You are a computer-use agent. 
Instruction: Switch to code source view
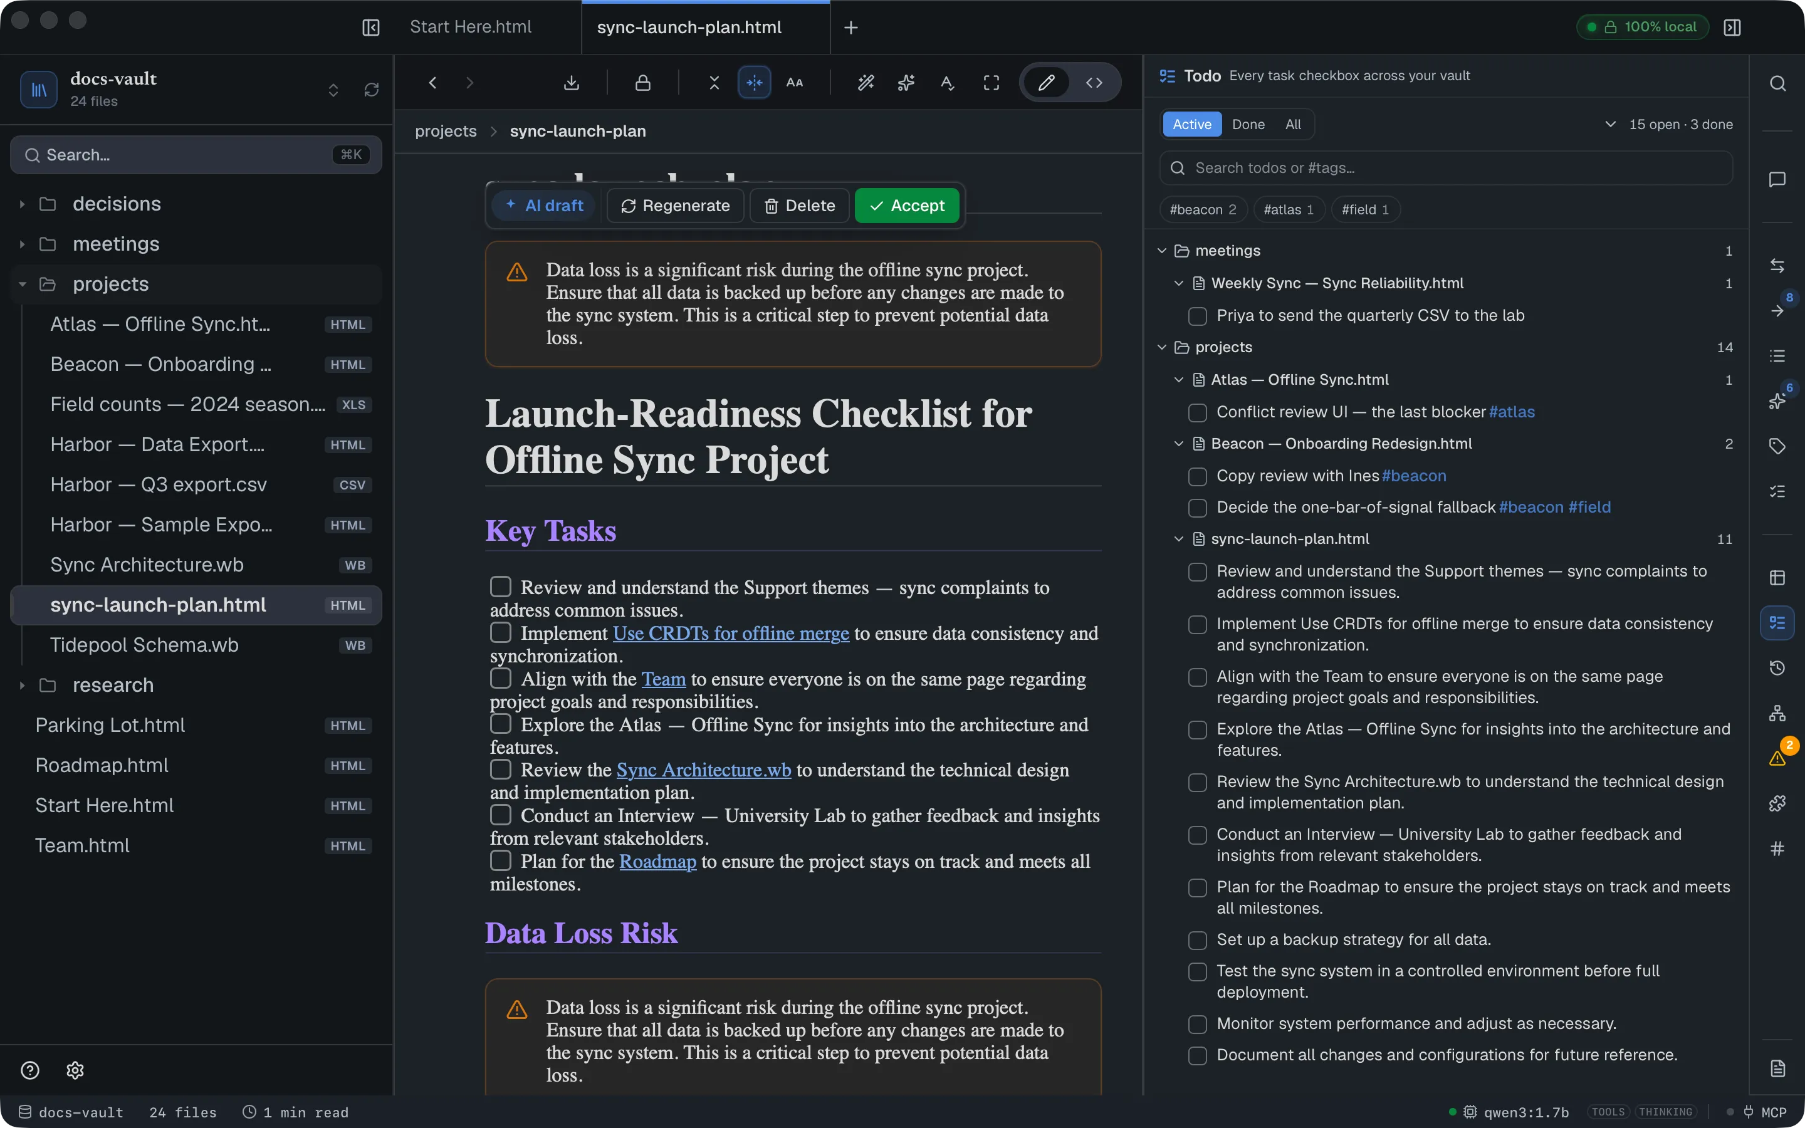pyautogui.click(x=1094, y=83)
